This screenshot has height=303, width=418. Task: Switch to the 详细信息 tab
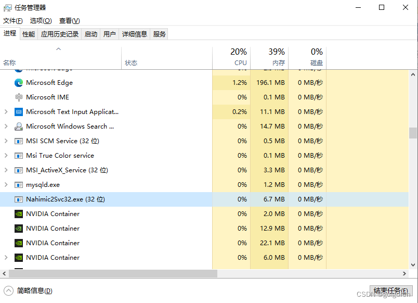[x=135, y=34]
